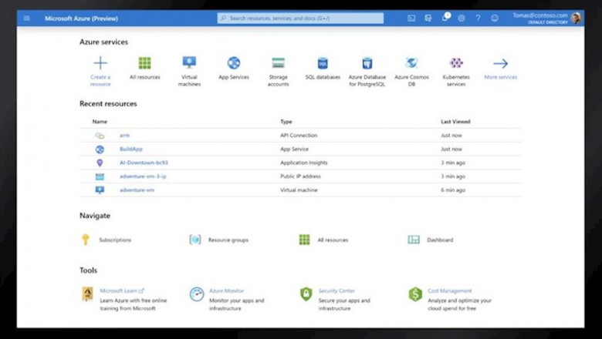The image size is (602, 339).
Task: Click the adventure-vm-3-ip row icon
Action: [x=100, y=176]
